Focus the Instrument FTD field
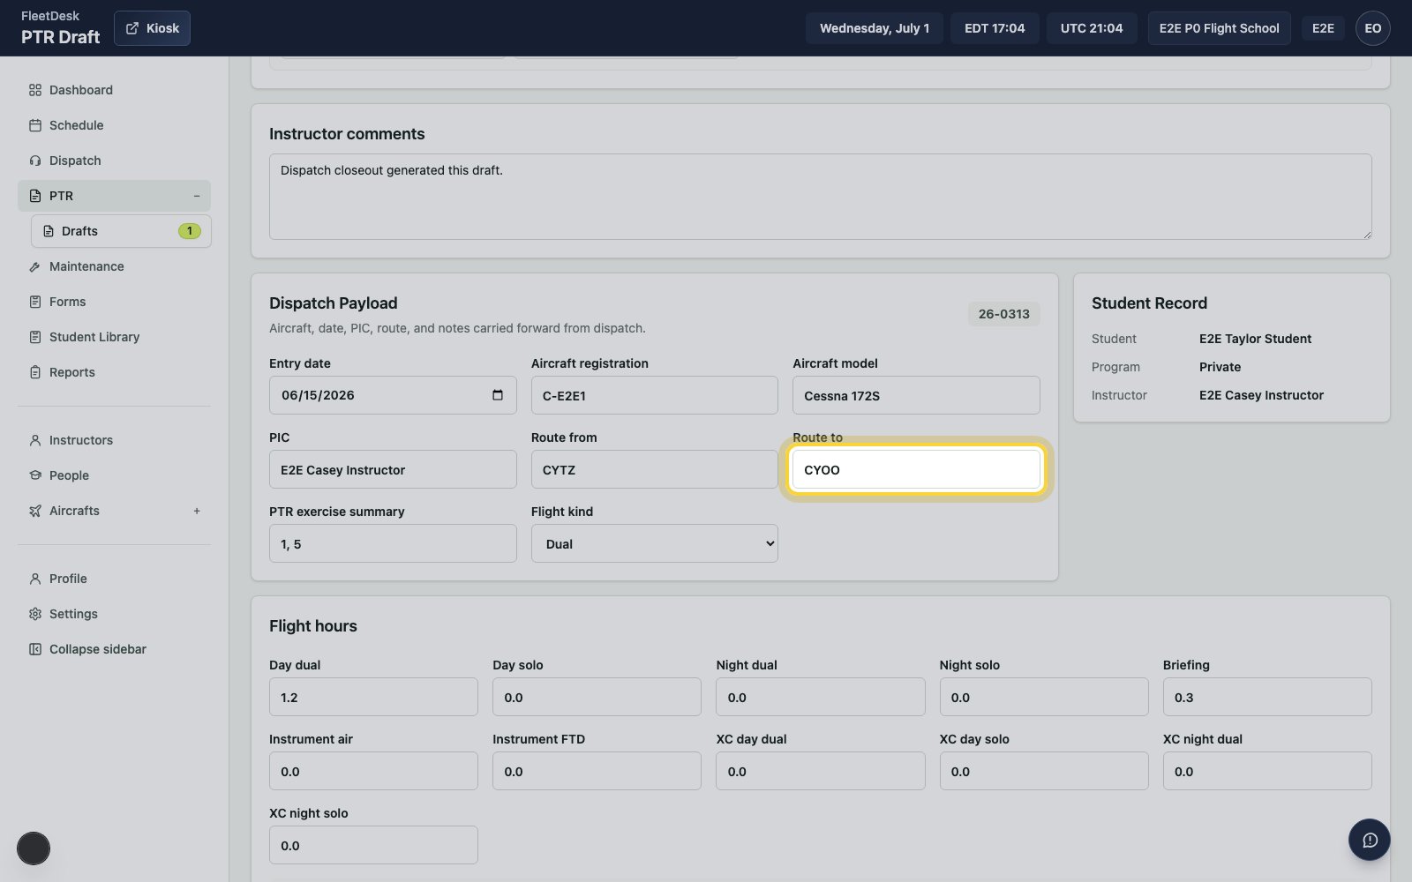Image resolution: width=1412 pixels, height=882 pixels. point(597,771)
